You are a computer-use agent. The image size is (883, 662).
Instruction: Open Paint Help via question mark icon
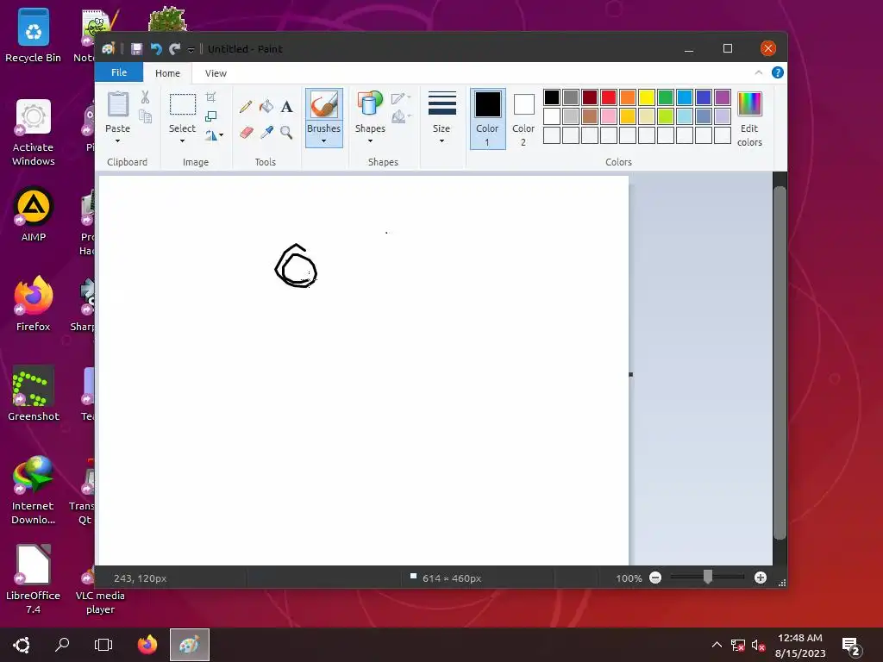point(778,72)
